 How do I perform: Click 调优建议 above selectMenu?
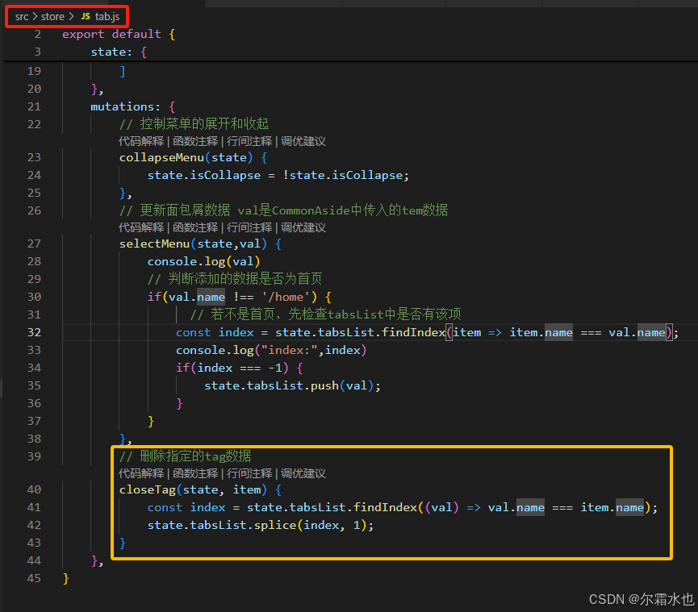(x=303, y=227)
